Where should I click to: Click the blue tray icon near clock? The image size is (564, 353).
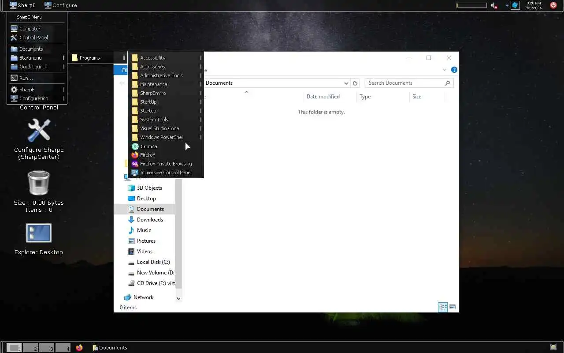[x=515, y=5]
